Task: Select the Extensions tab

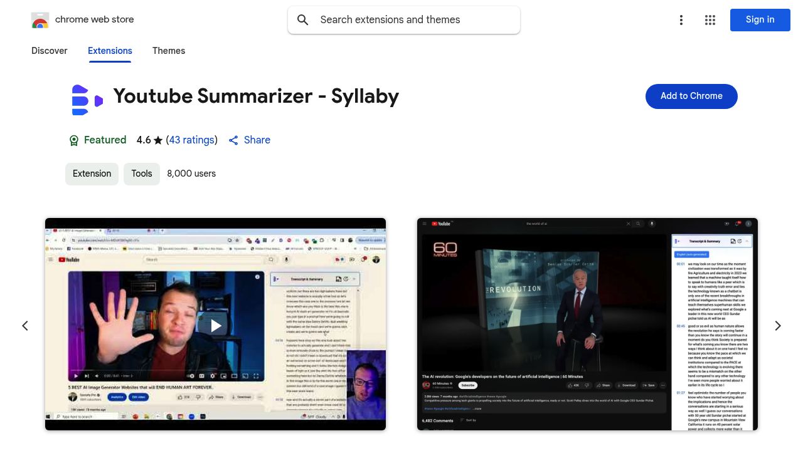Action: [x=110, y=51]
